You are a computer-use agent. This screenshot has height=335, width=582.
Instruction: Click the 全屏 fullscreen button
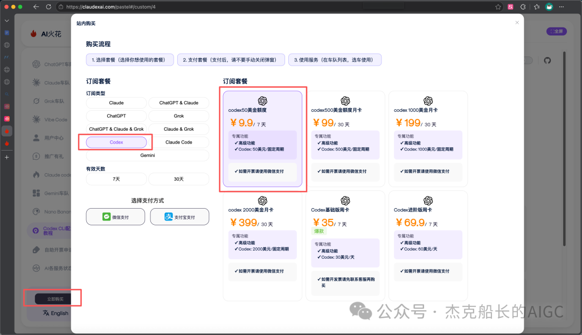pos(556,32)
